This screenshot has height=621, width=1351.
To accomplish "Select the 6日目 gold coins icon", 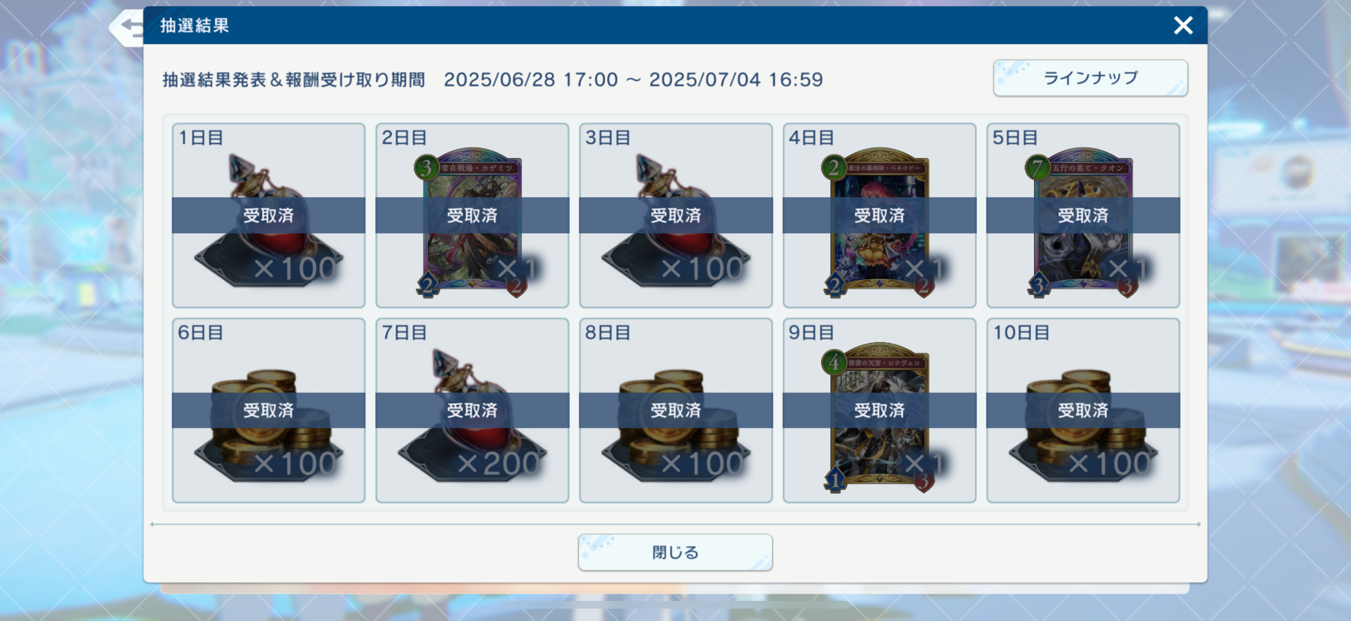I will click(x=268, y=425).
